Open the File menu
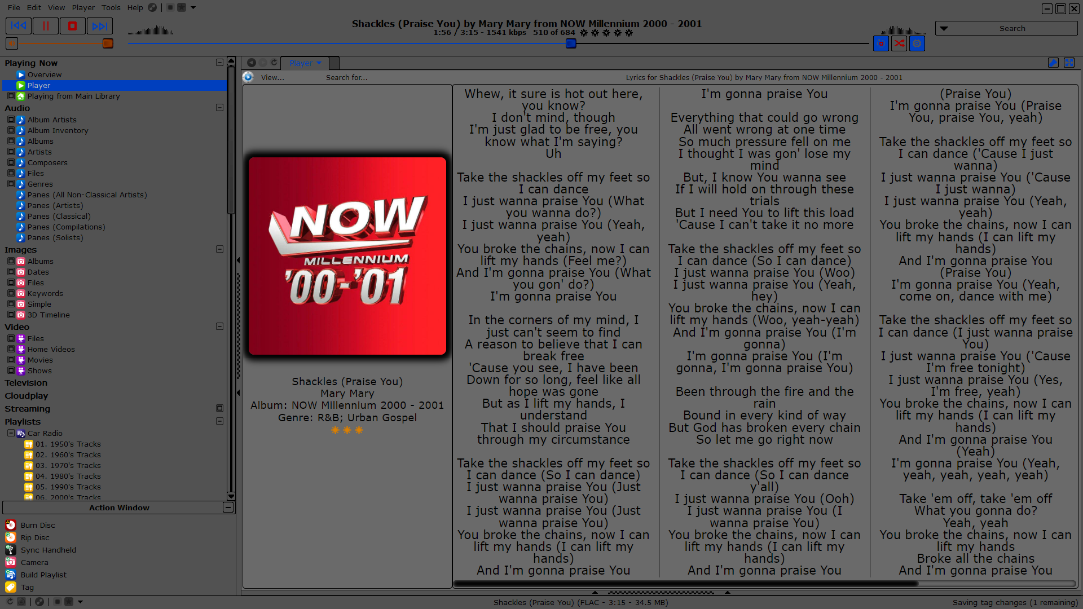This screenshot has width=1083, height=609. 14,7
